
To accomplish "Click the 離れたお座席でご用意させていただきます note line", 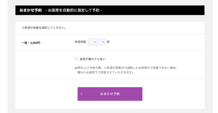I will (x=105, y=72).
